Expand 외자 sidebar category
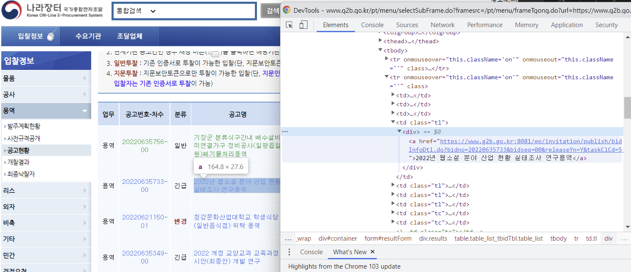This screenshot has width=631, height=272. tap(46, 207)
